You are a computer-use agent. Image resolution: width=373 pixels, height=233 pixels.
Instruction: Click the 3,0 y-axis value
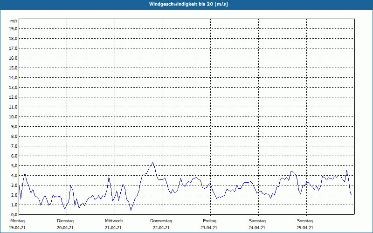14,185
